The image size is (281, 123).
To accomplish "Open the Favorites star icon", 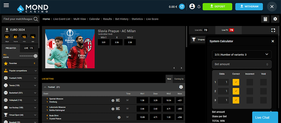I will pyautogui.click(x=6, y=63).
